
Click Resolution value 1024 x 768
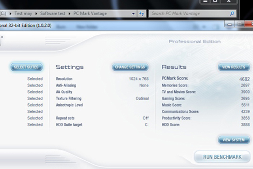coord(139,79)
